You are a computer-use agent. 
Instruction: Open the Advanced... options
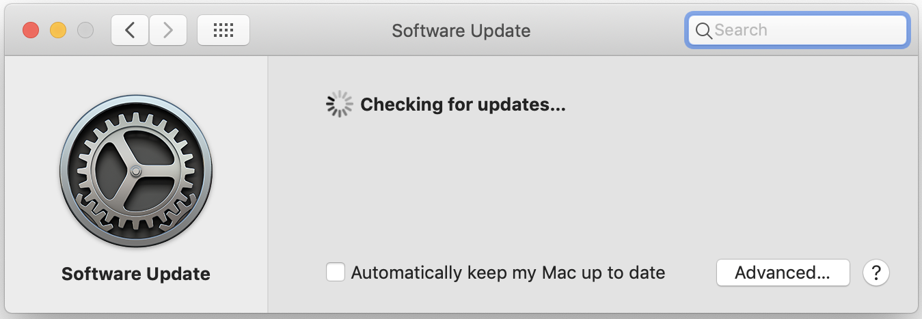point(783,273)
